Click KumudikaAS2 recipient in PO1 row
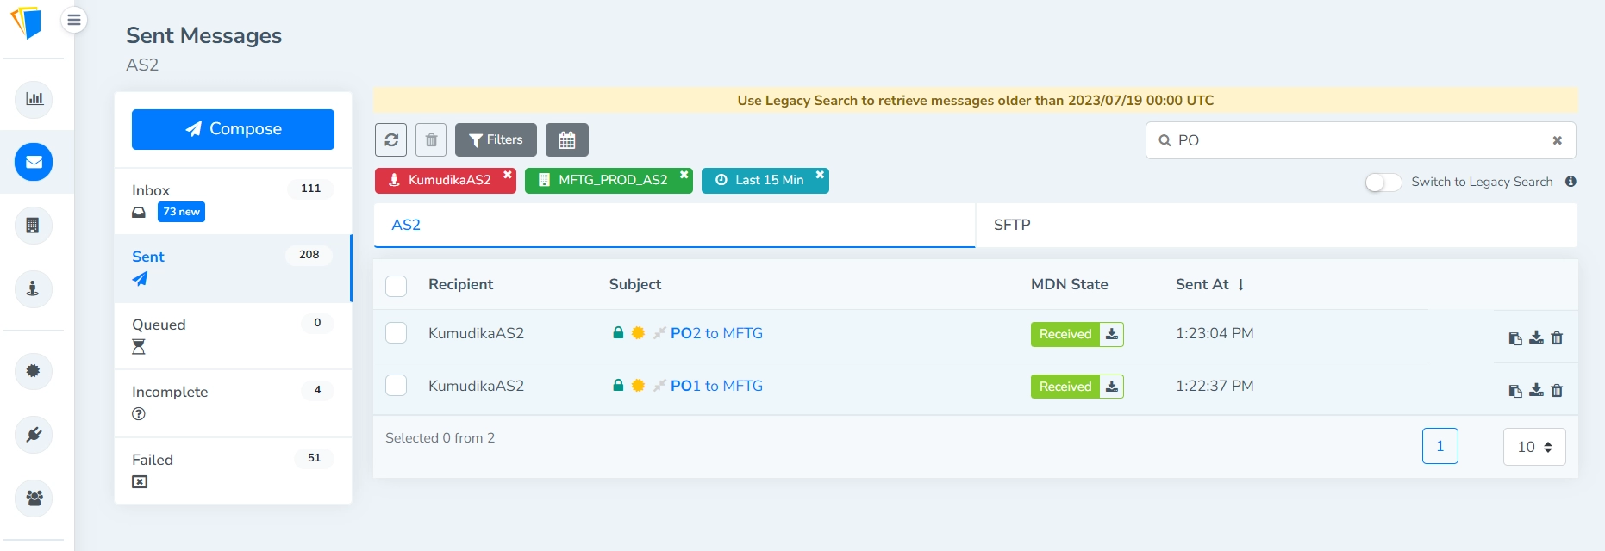This screenshot has height=551, width=1605. [476, 386]
